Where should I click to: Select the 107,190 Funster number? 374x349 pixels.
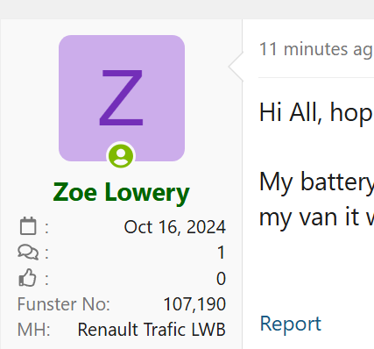[x=194, y=304]
